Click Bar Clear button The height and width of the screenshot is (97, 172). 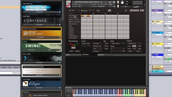pyautogui.click(x=106, y=48)
